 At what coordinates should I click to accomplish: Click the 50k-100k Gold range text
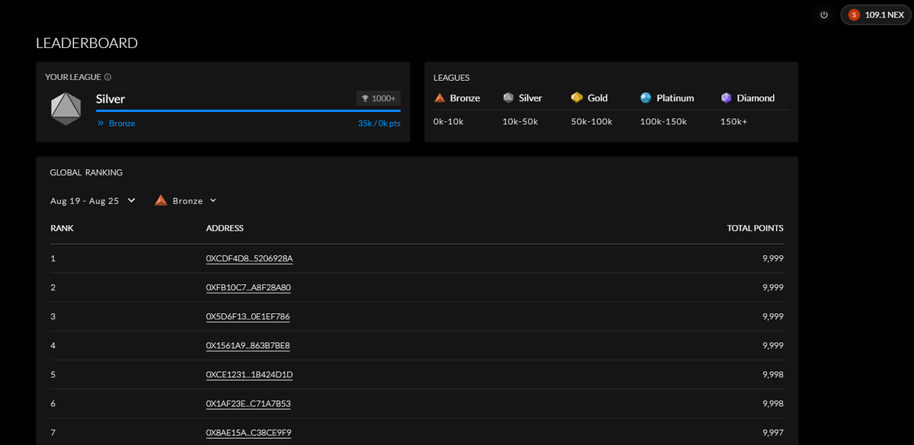coord(592,121)
